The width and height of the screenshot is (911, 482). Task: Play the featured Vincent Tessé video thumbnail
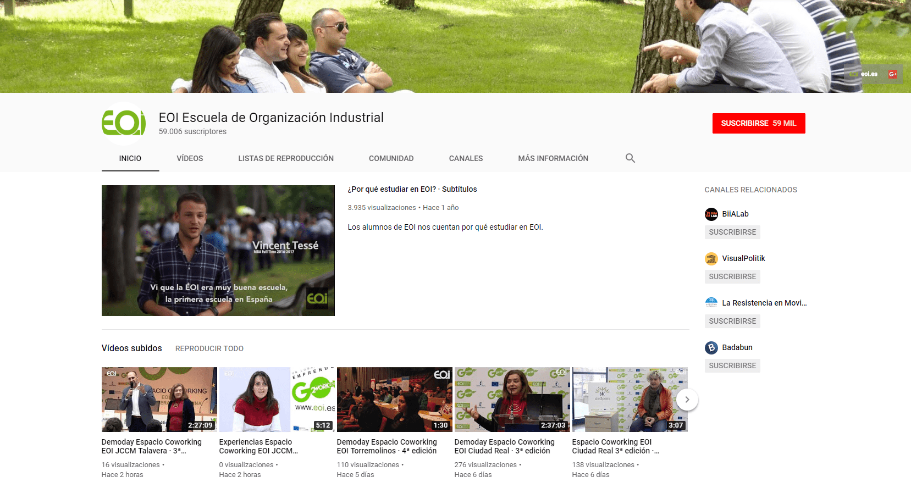click(218, 251)
